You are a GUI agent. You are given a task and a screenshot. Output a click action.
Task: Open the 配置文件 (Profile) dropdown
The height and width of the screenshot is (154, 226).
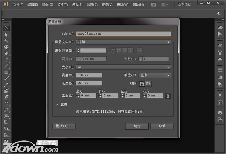click(x=124, y=42)
